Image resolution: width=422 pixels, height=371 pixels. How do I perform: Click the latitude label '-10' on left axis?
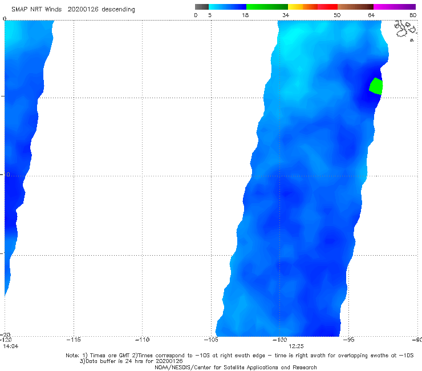click(x=5, y=175)
